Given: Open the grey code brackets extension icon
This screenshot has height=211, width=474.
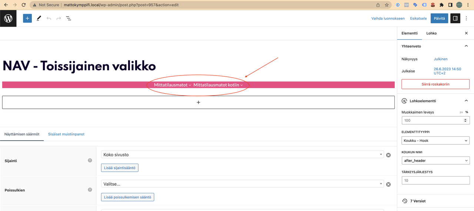Looking at the screenshot, I should (407, 5).
